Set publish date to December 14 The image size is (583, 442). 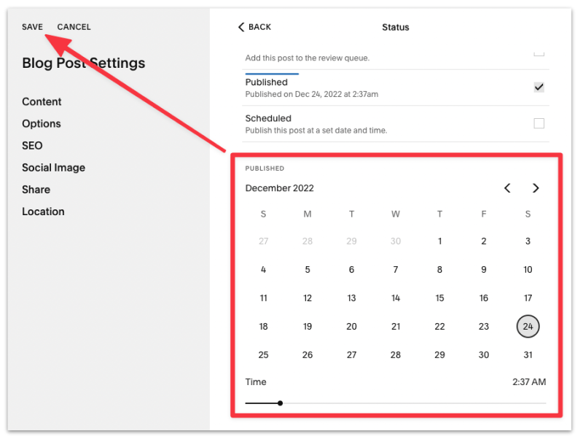[x=396, y=298]
